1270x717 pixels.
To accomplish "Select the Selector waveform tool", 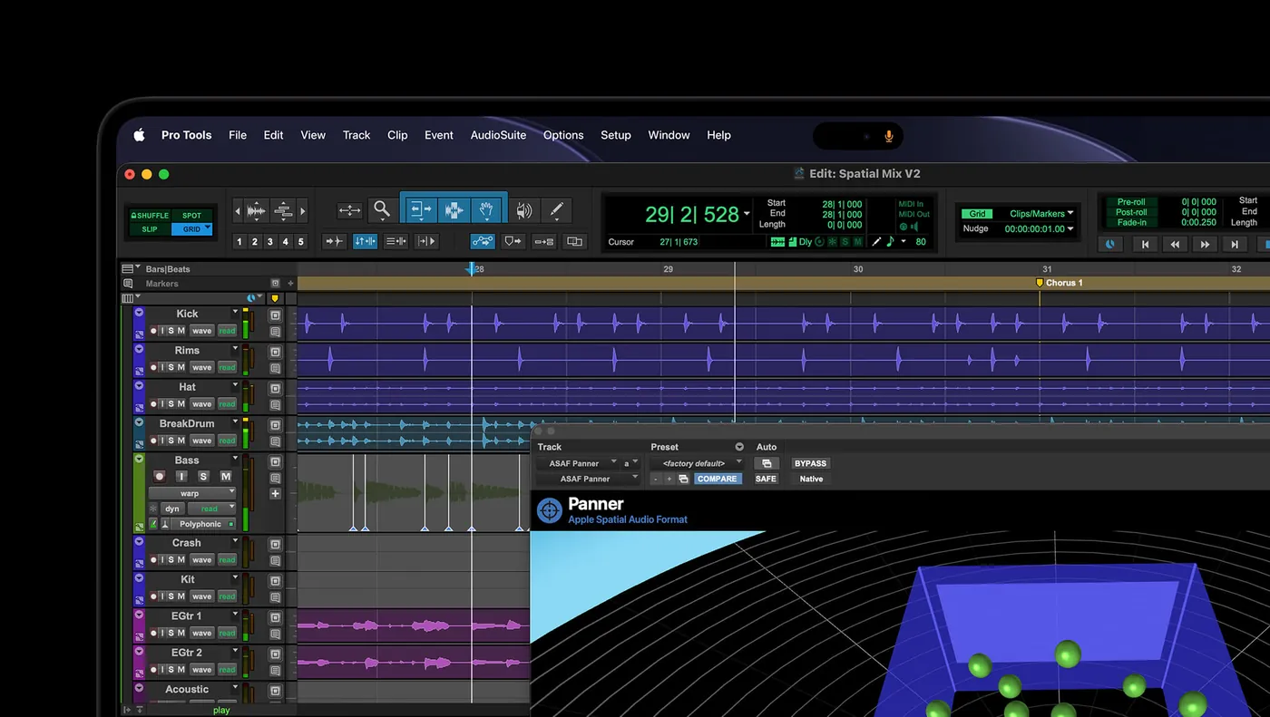I will click(454, 210).
